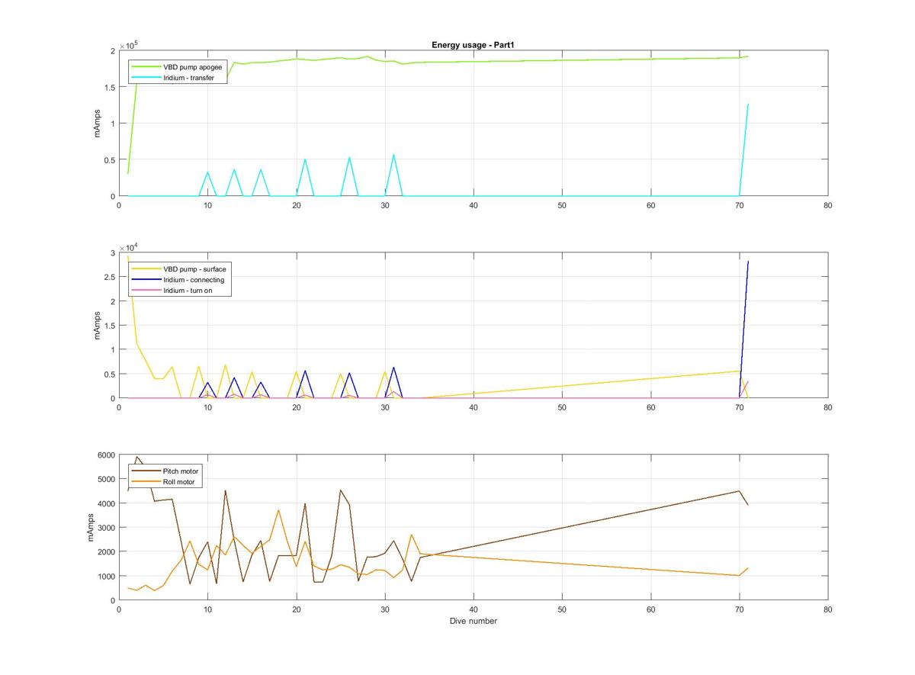Click the 1.5 y-tick label on top plot
Screen dimensions: 915x675
click(x=109, y=88)
